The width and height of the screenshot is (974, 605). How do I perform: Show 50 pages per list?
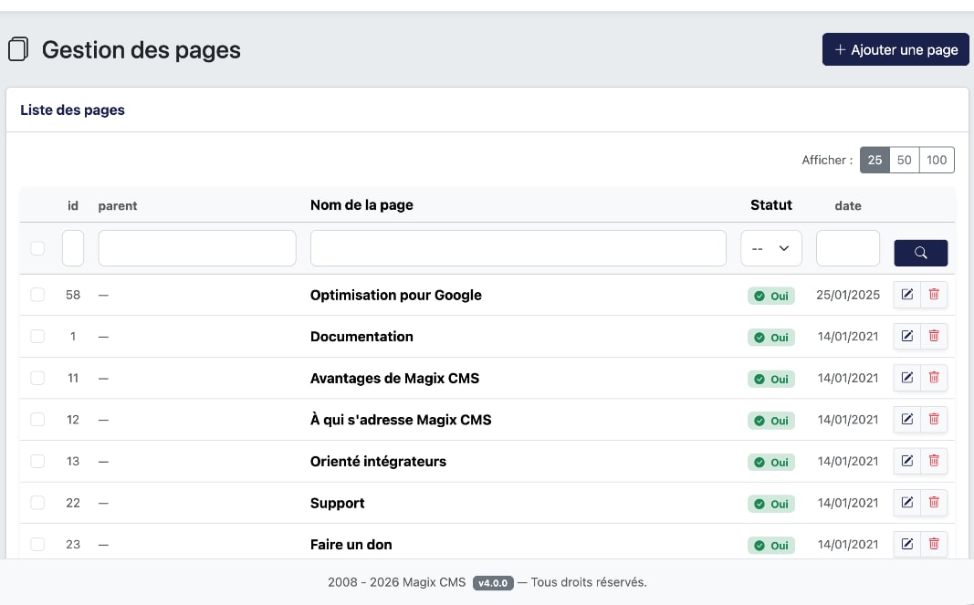pos(904,160)
